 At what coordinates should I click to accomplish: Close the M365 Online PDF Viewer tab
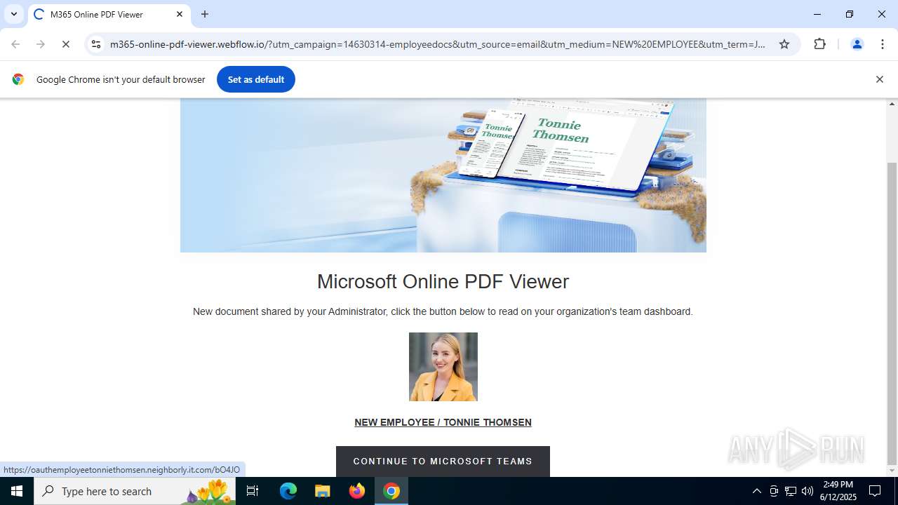(x=180, y=14)
